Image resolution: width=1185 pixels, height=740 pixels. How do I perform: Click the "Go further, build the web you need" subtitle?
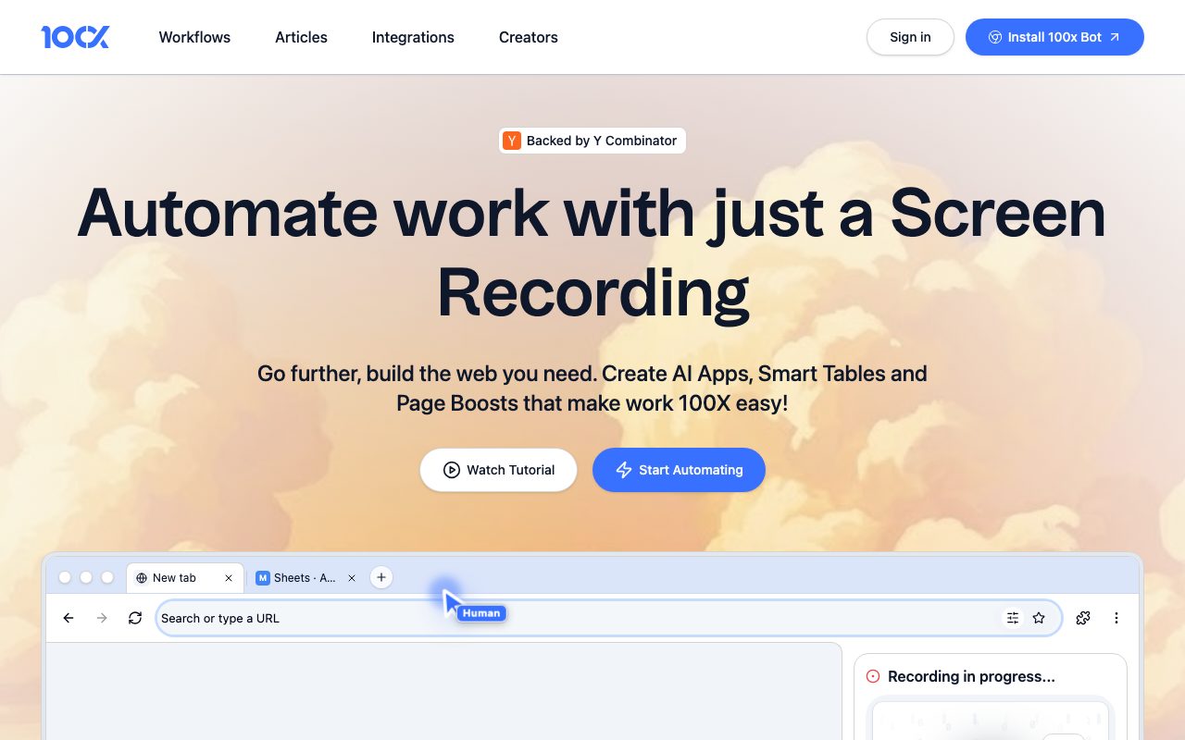[592, 388]
